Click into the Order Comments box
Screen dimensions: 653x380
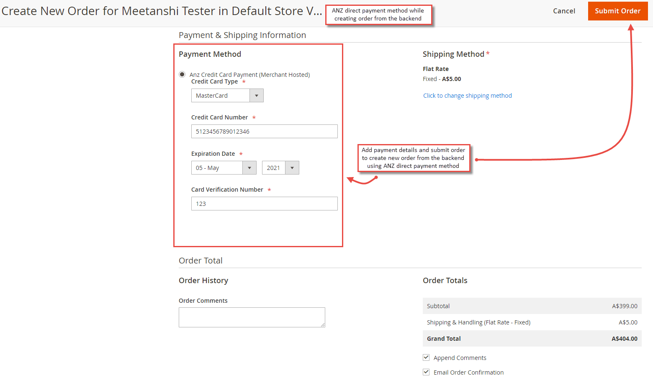click(x=252, y=317)
